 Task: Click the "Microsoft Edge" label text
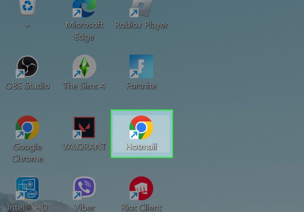(x=84, y=31)
